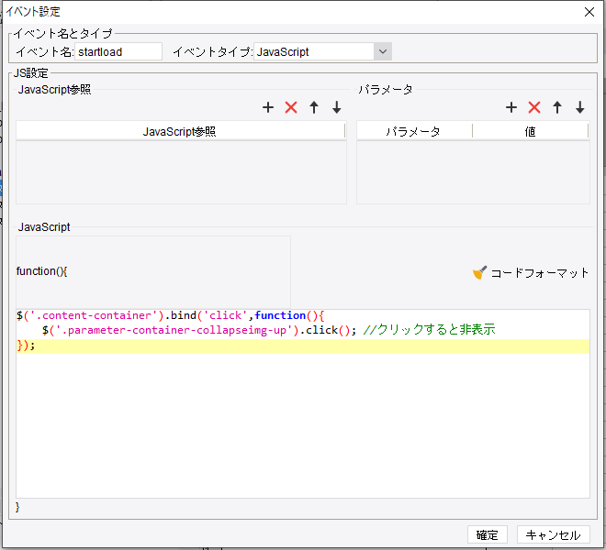Delete parameter with red X icon
606x550 pixels.
(534, 107)
